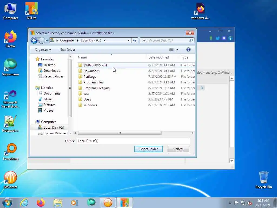The height and width of the screenshot is (208, 277).
Task: Click the Search Local Disk (C:) field
Action: click(167, 40)
